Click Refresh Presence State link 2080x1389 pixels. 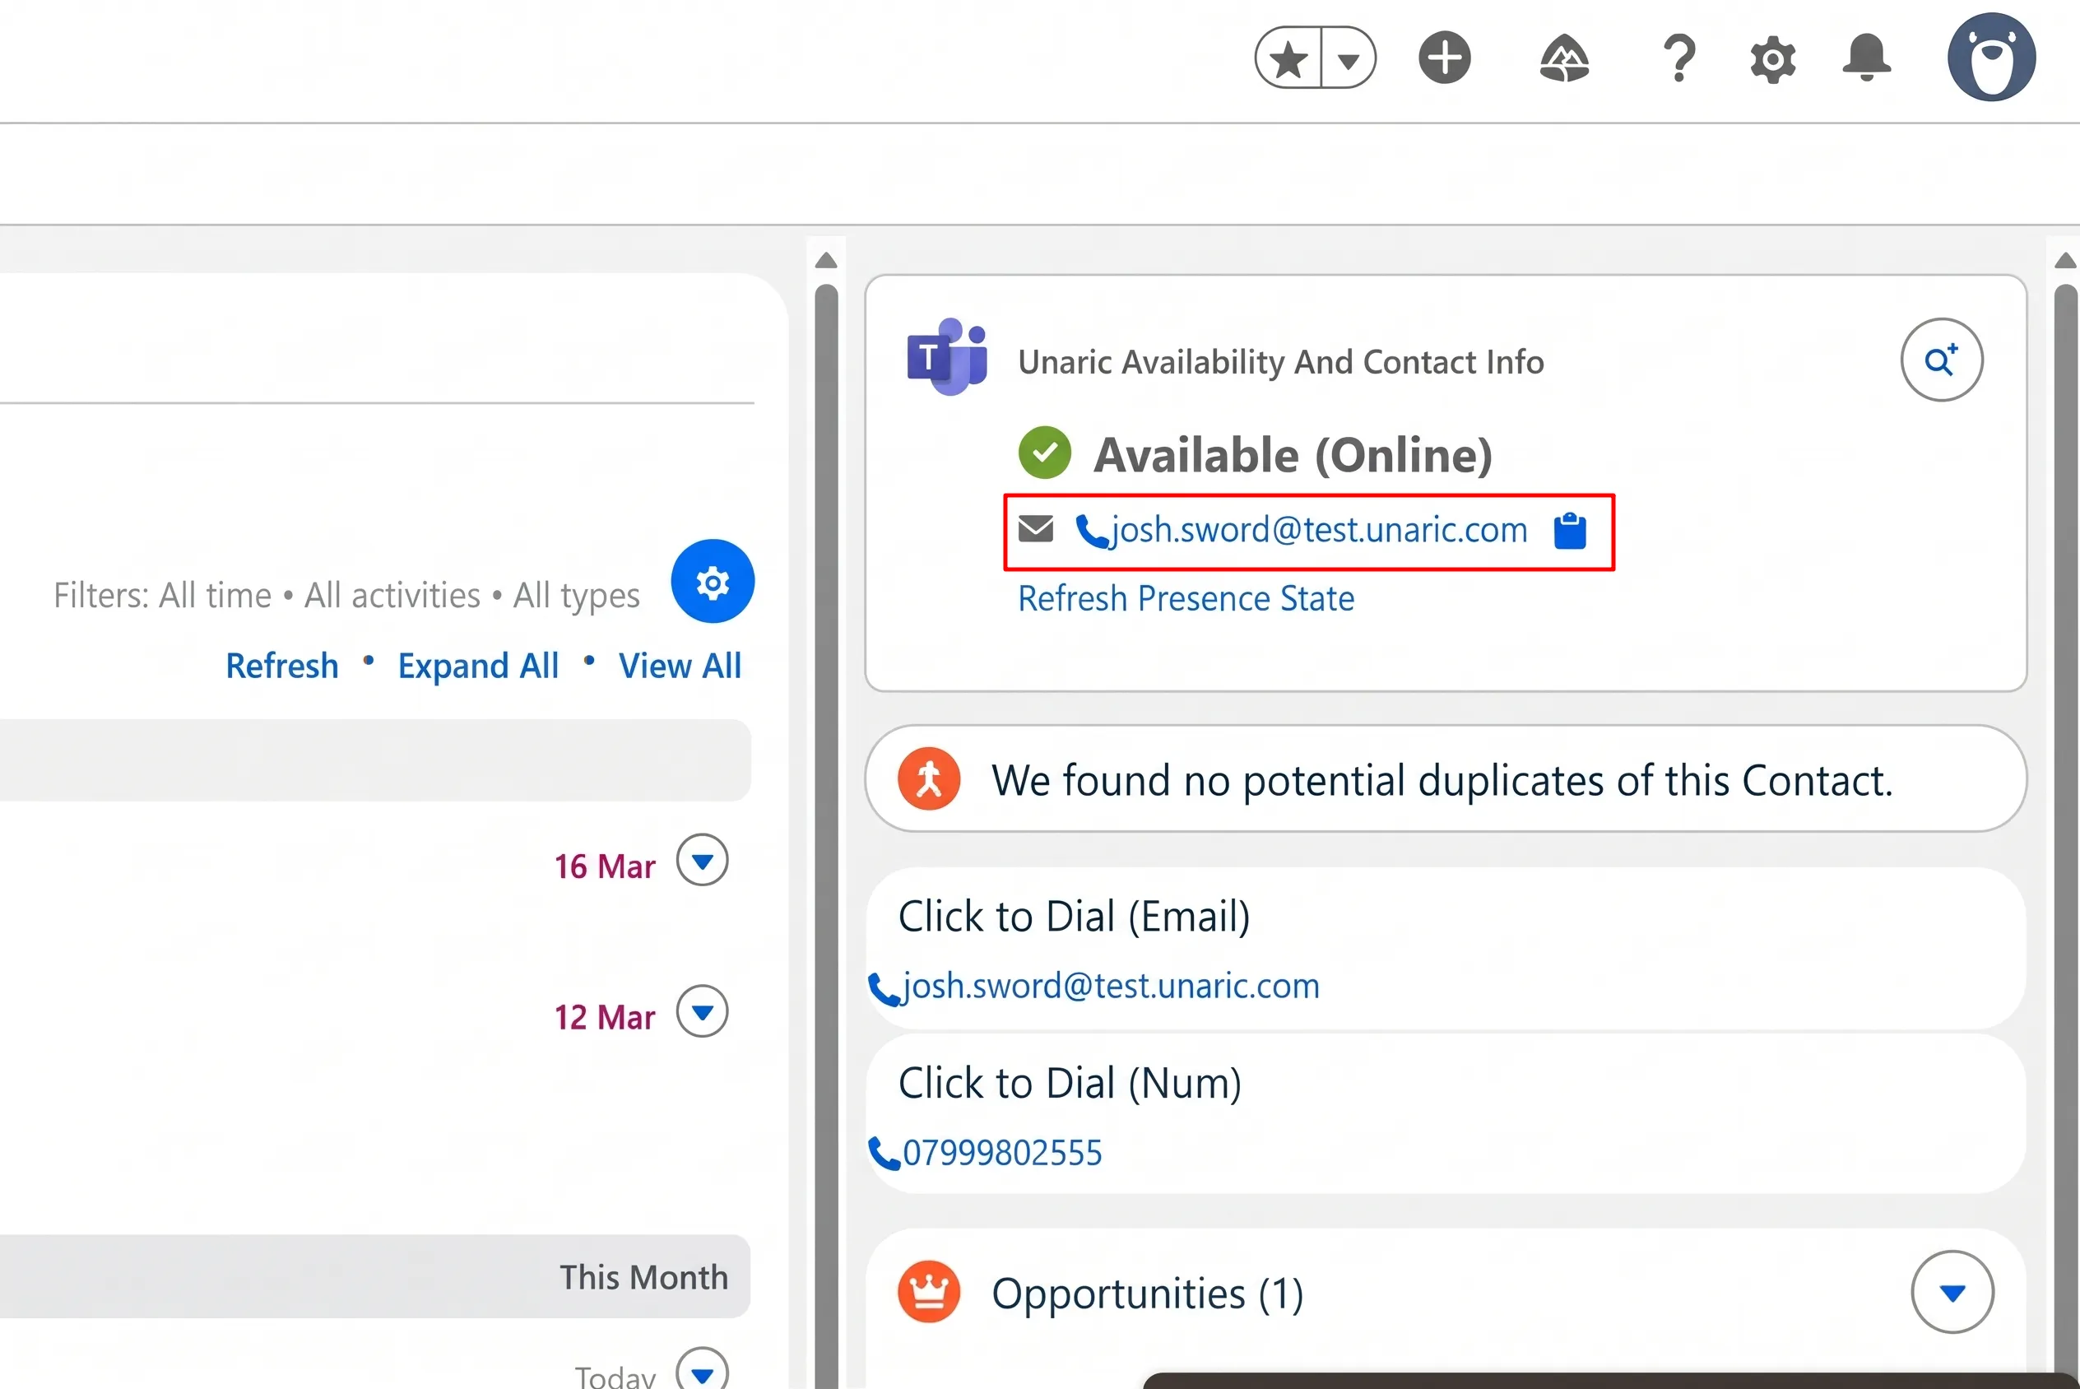pos(1186,599)
